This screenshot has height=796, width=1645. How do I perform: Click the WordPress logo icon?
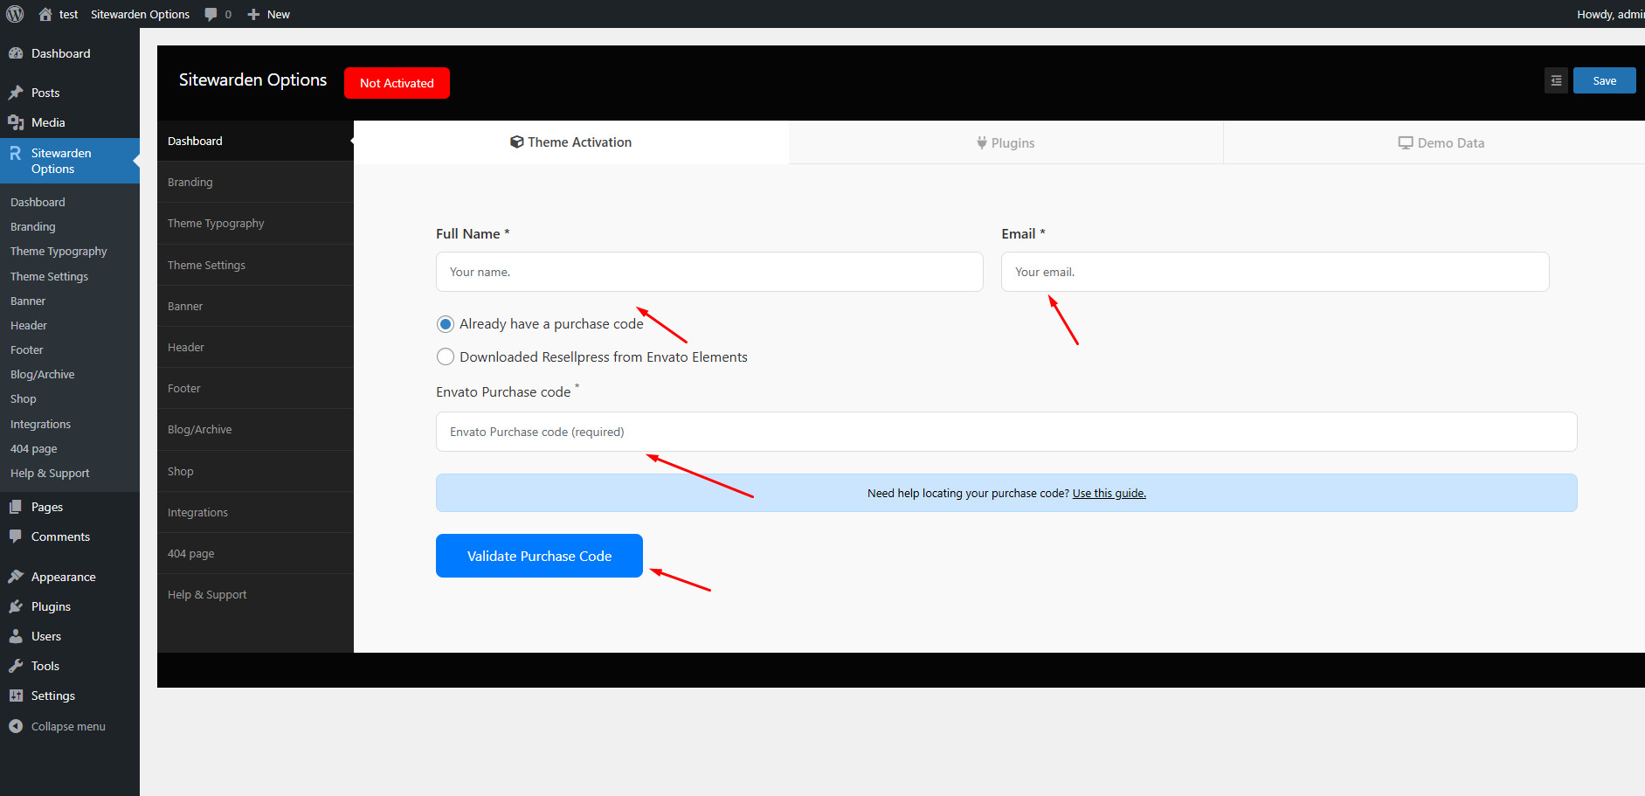point(15,14)
